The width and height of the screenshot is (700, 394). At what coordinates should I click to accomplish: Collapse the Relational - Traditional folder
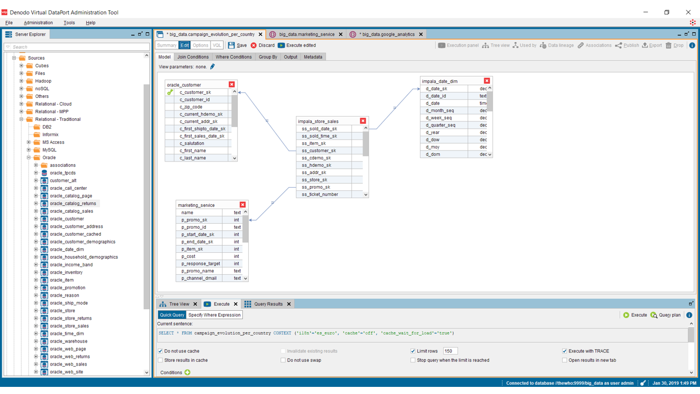22,119
